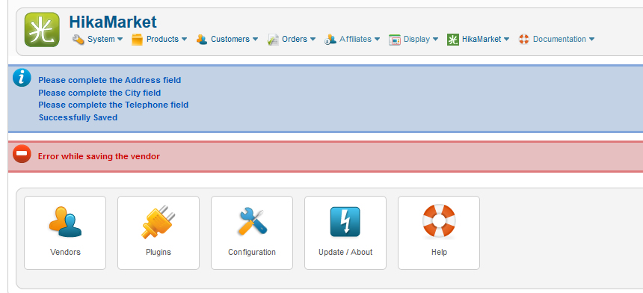Select 'Please complete the Telephone field' message

click(113, 105)
